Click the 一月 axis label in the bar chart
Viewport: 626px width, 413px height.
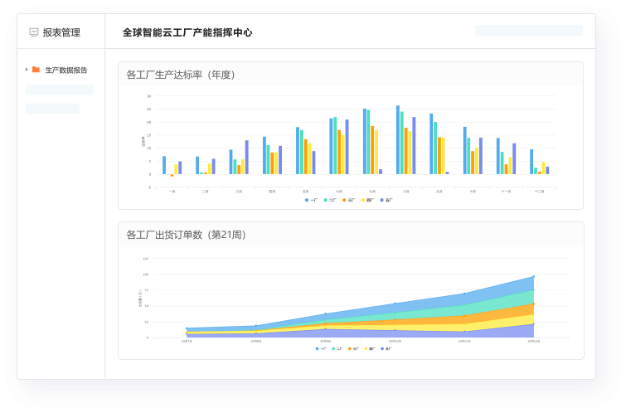pos(172,192)
